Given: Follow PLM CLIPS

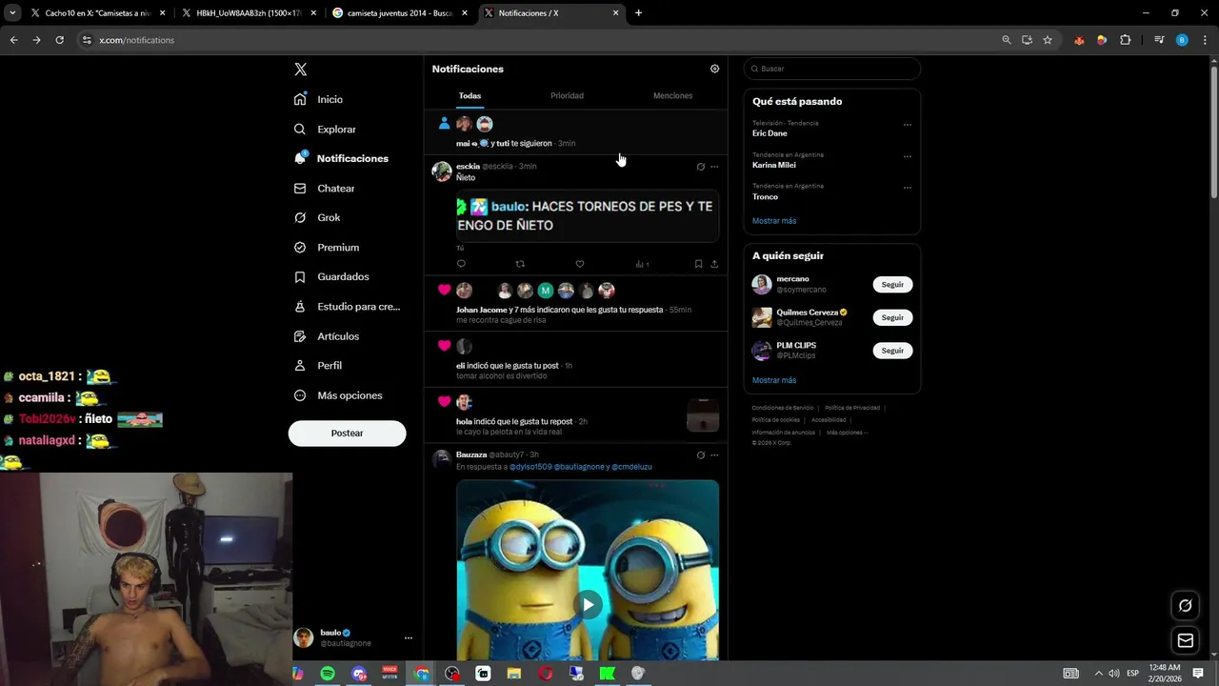Looking at the screenshot, I should (x=892, y=351).
